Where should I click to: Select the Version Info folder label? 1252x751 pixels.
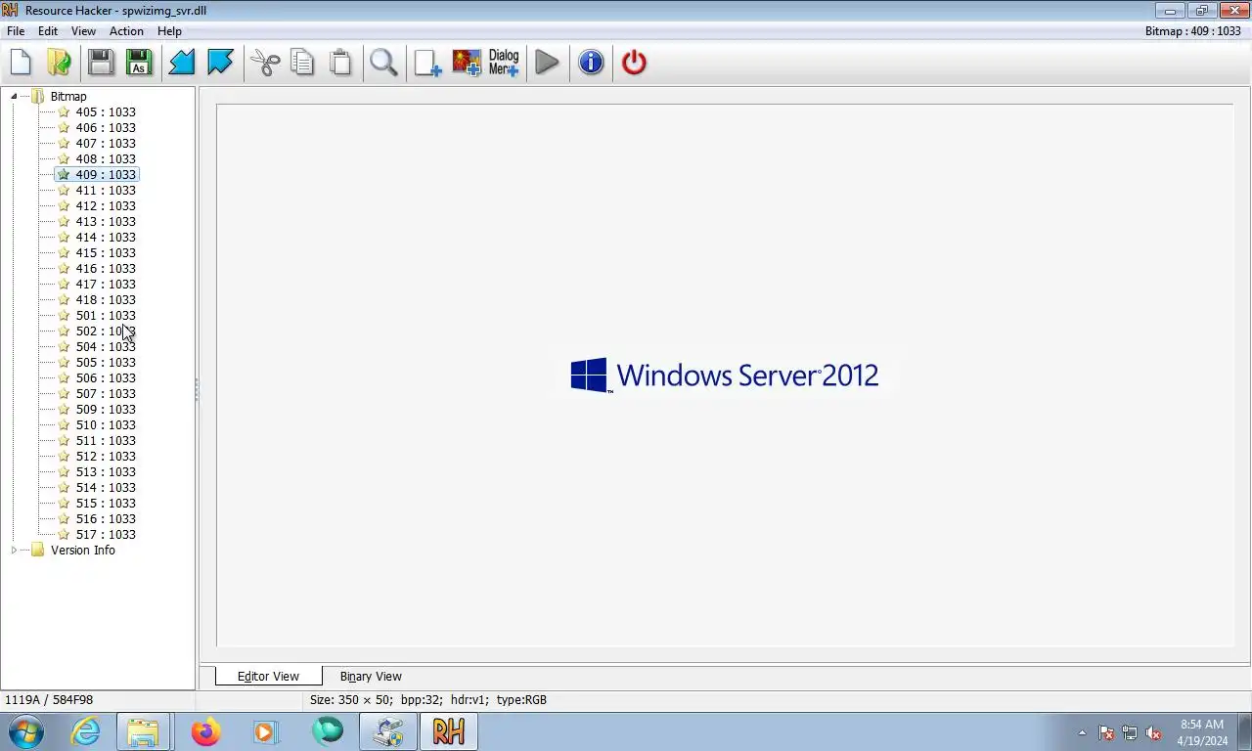point(83,550)
